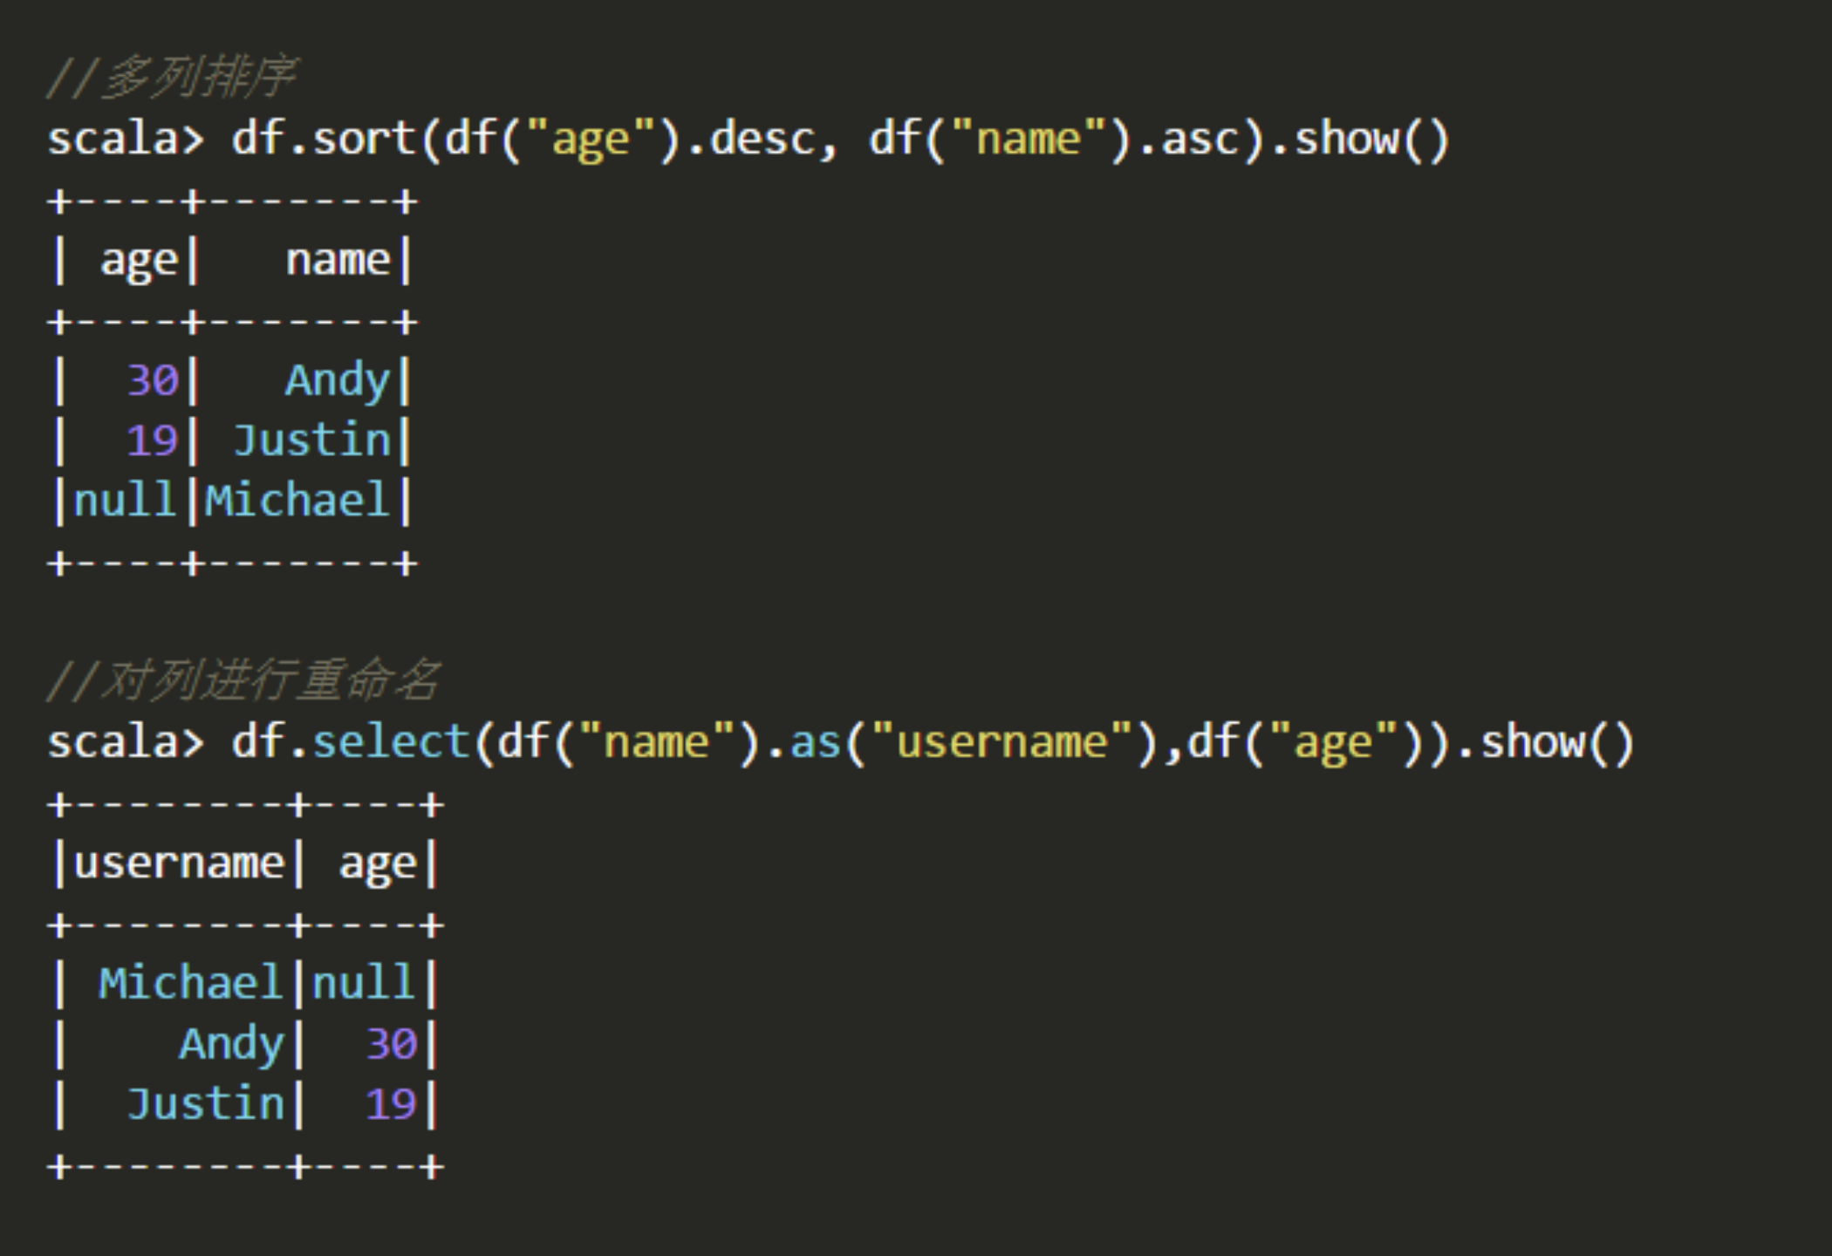The image size is (1832, 1256).
Task: Select value 30 in first table
Action: point(153,380)
